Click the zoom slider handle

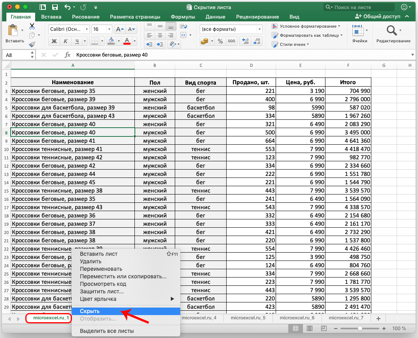(360, 329)
